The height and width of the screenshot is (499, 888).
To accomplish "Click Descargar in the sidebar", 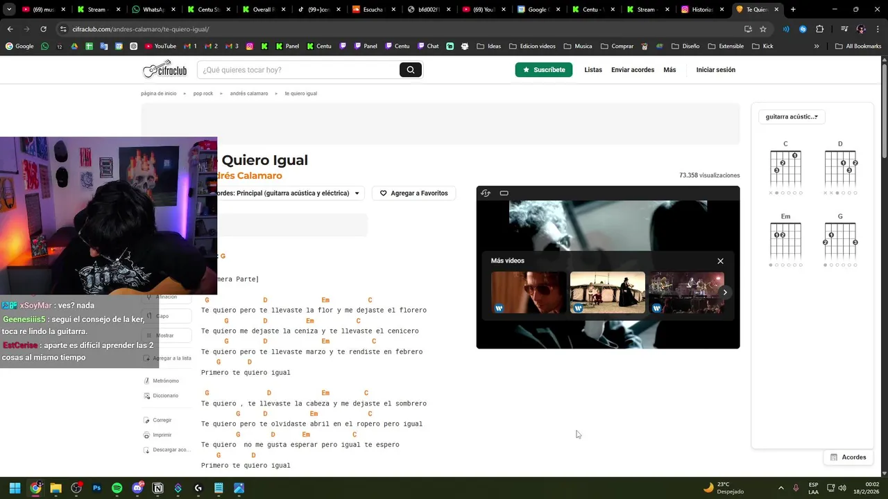I will [x=166, y=450].
